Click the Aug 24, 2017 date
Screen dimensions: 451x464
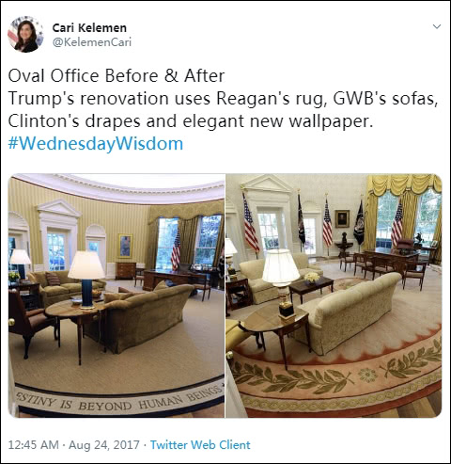tap(104, 444)
